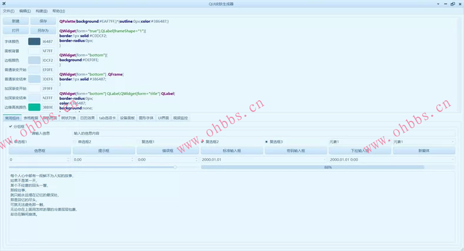Open the 文件 menu
The width and height of the screenshot is (464, 251).
(8, 11)
